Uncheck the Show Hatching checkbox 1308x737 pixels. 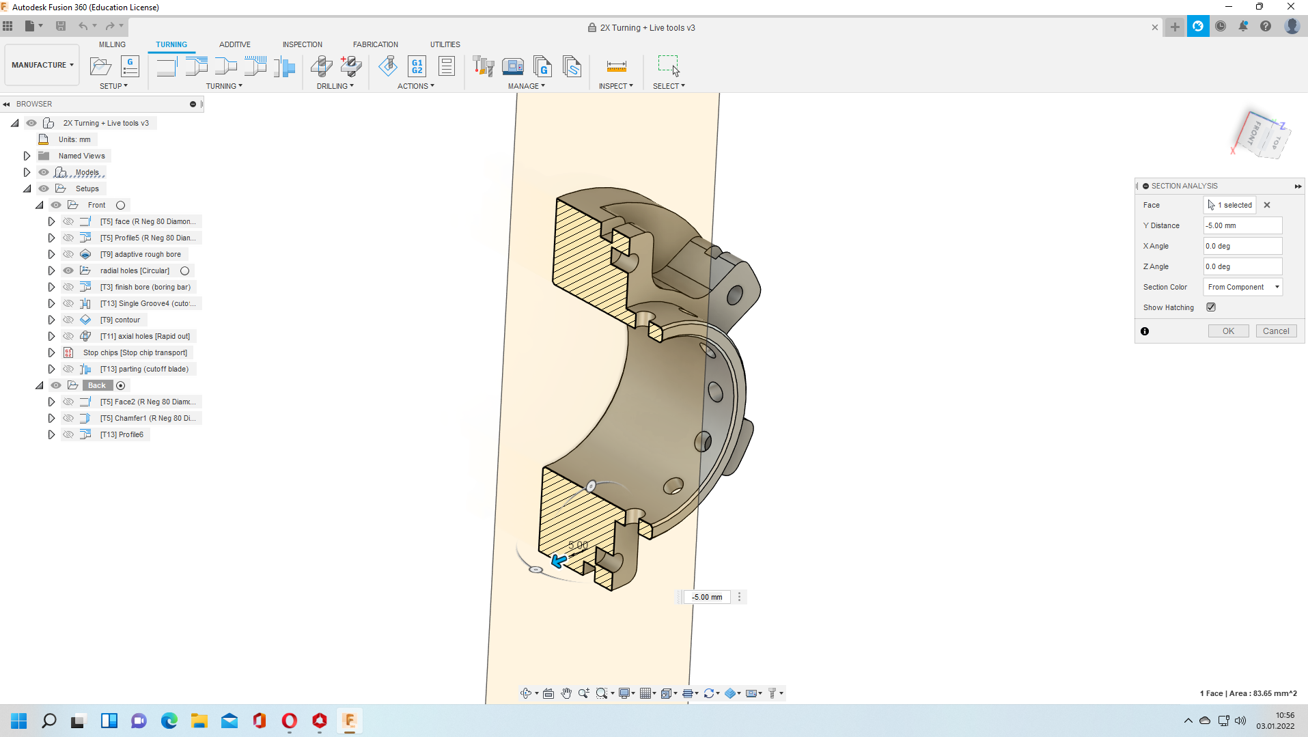(x=1211, y=307)
